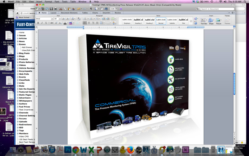Insert a Text Box from ribbon
The width and height of the screenshot is (249, 156).
204,21
